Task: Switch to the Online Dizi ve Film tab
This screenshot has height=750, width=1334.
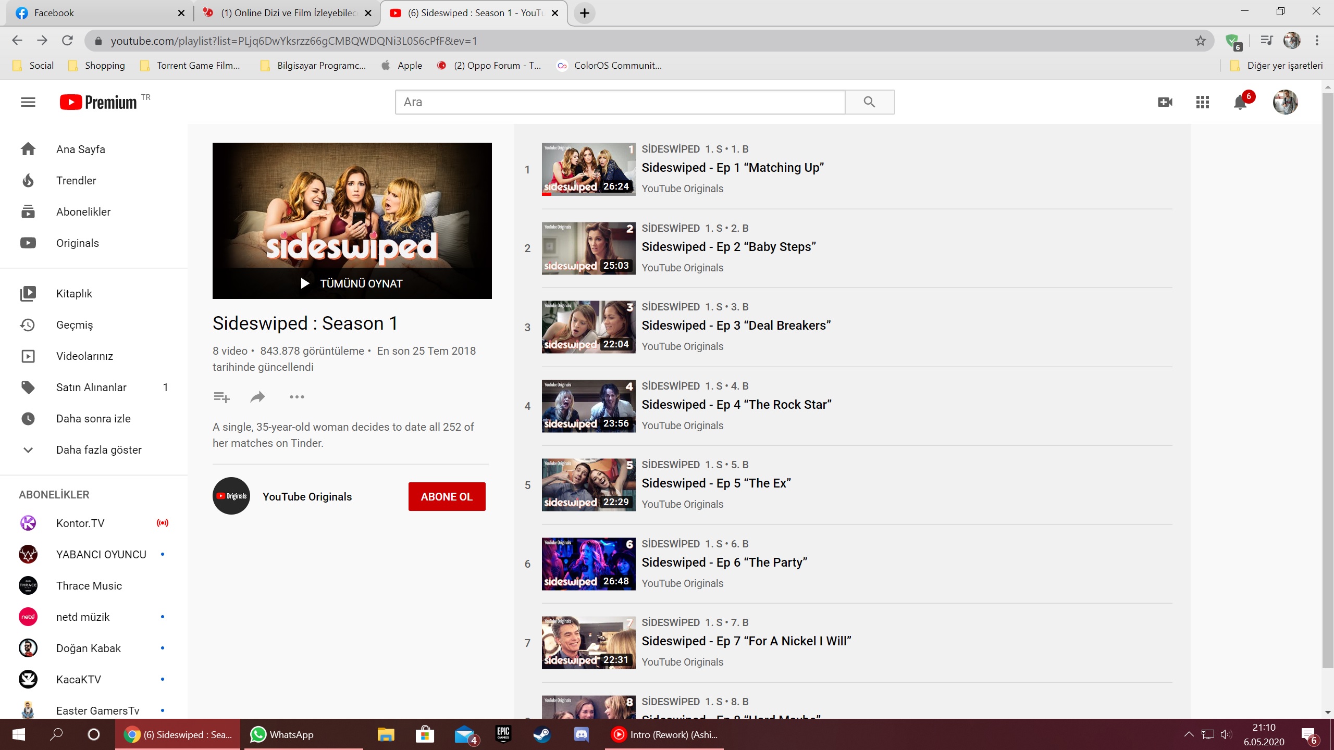Action: click(x=287, y=13)
